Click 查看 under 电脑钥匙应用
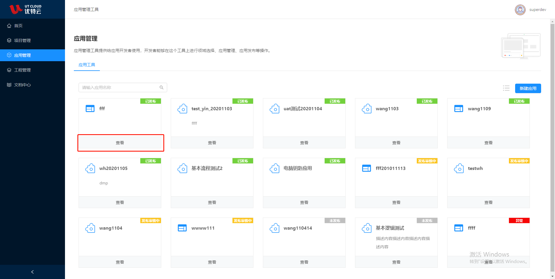 pyautogui.click(x=304, y=202)
